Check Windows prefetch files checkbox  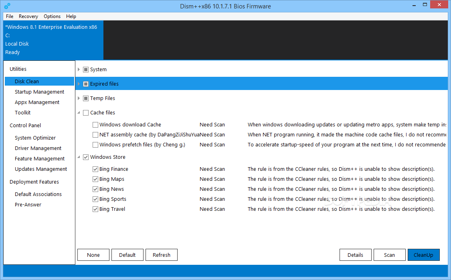[95, 144]
